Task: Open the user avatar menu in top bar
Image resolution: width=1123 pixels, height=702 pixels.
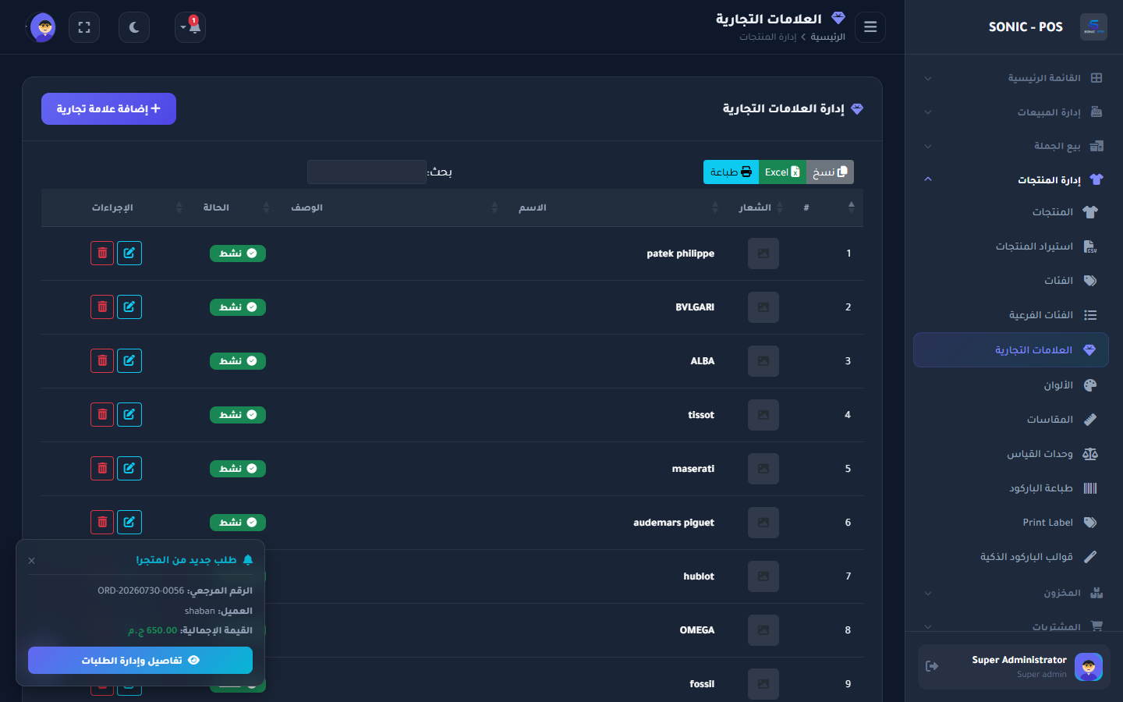Action: point(42,27)
